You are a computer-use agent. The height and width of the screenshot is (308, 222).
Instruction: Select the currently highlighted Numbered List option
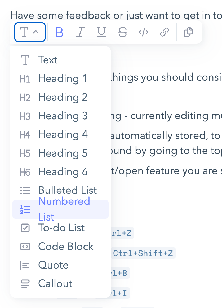click(x=60, y=209)
